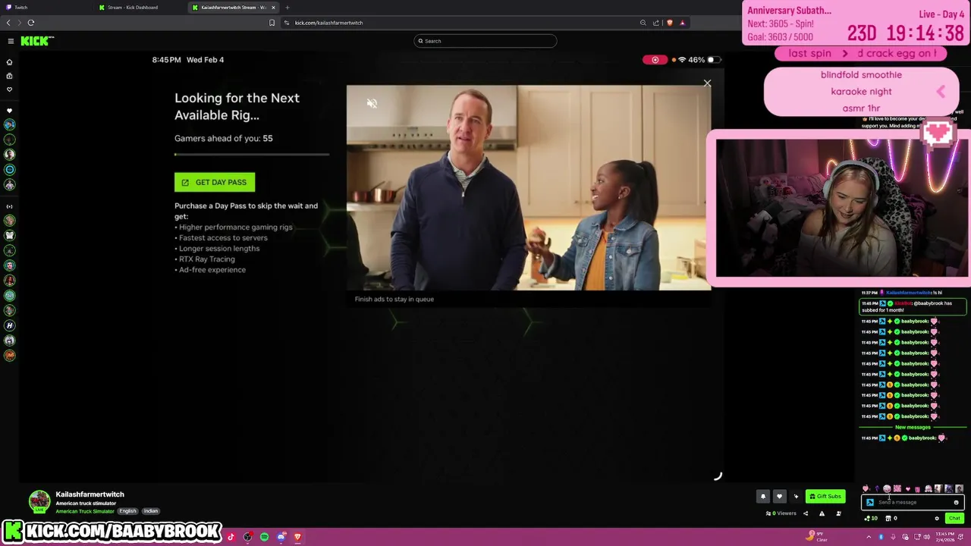This screenshot has height=546, width=971.
Task: Open Brave browser from the taskbar
Action: (297, 537)
